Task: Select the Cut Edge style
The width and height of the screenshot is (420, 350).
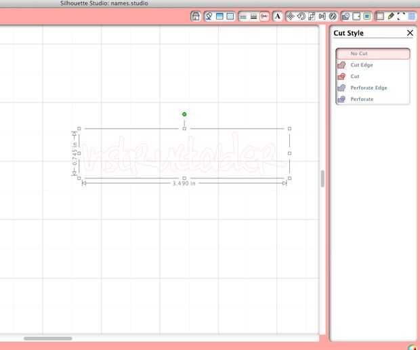Action: click(373, 65)
